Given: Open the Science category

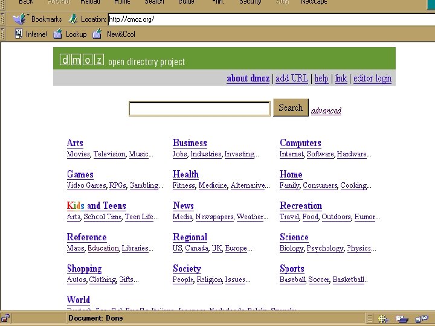Looking at the screenshot, I should pos(294,237).
